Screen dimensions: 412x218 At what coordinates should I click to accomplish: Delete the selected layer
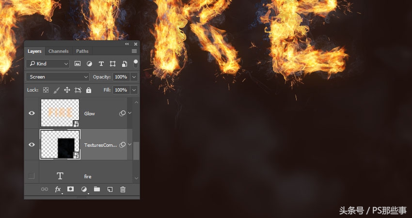123,189
